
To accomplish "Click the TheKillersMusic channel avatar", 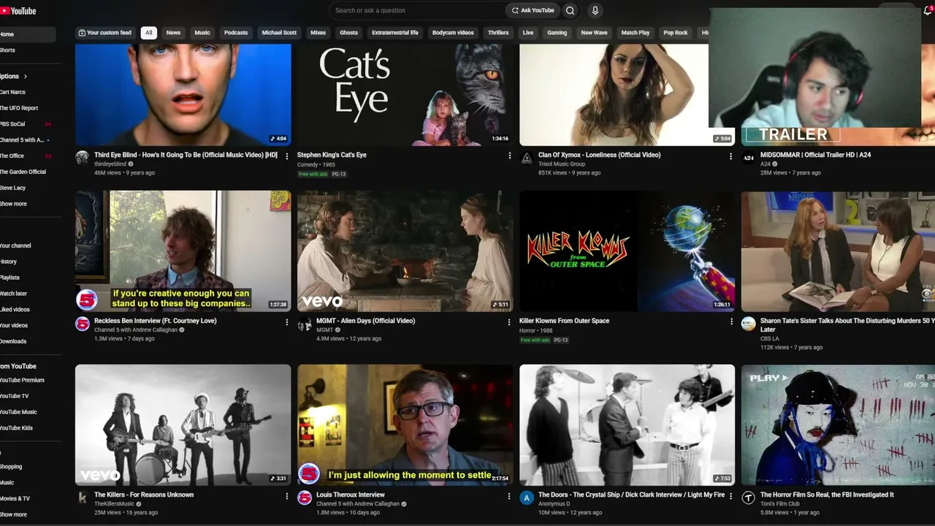I will 83,498.
